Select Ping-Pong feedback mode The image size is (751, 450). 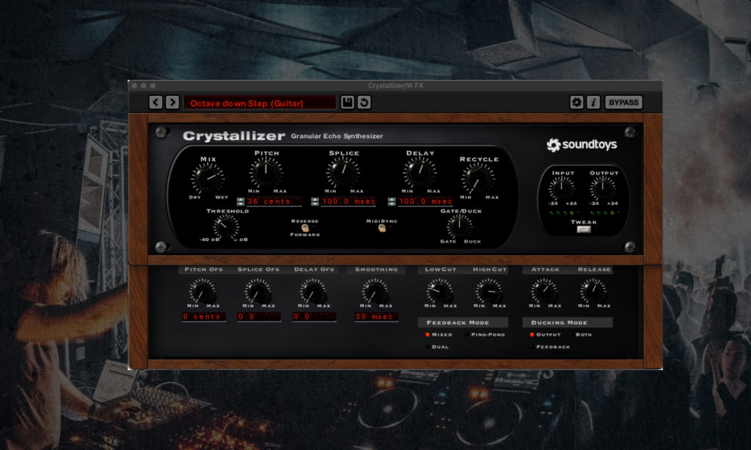click(x=466, y=335)
